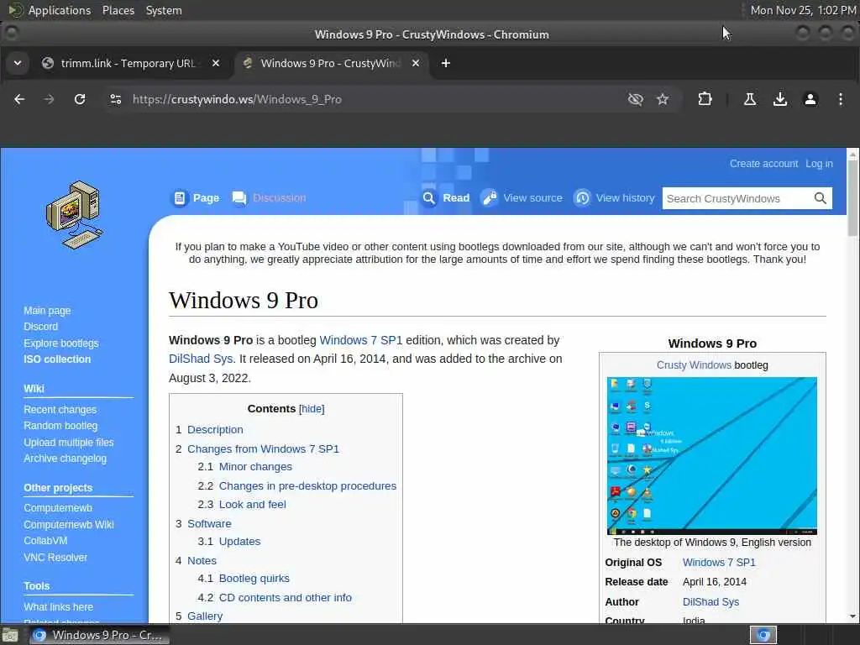Close the trimm.link tab
The height and width of the screenshot is (645, 860).
coord(216,63)
